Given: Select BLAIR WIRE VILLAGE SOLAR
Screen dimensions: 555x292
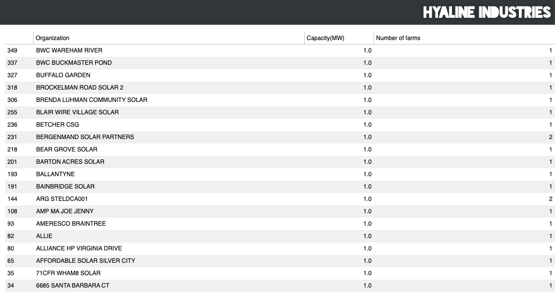Looking at the screenshot, I should 279,112.
